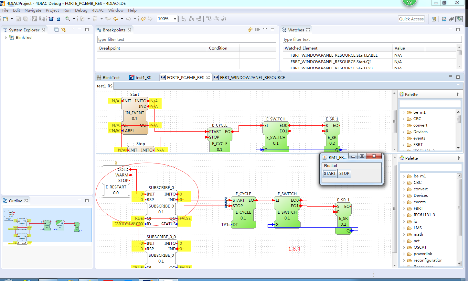Close the Watches view tab
Viewport: 468px width, 281px height.
(x=308, y=30)
